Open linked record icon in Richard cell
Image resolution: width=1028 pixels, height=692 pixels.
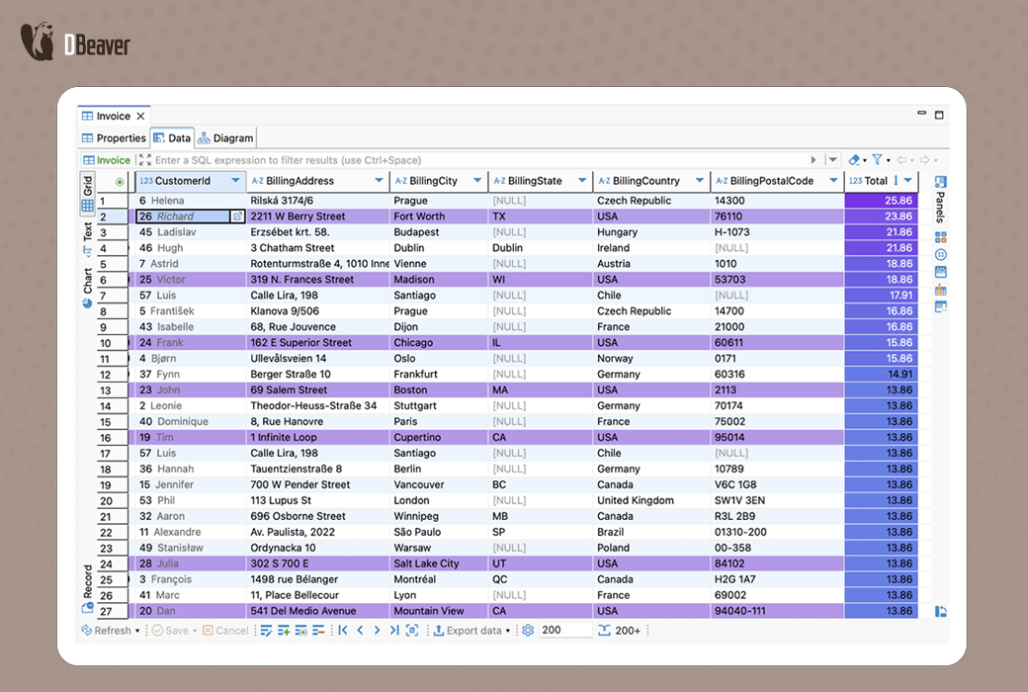(237, 216)
